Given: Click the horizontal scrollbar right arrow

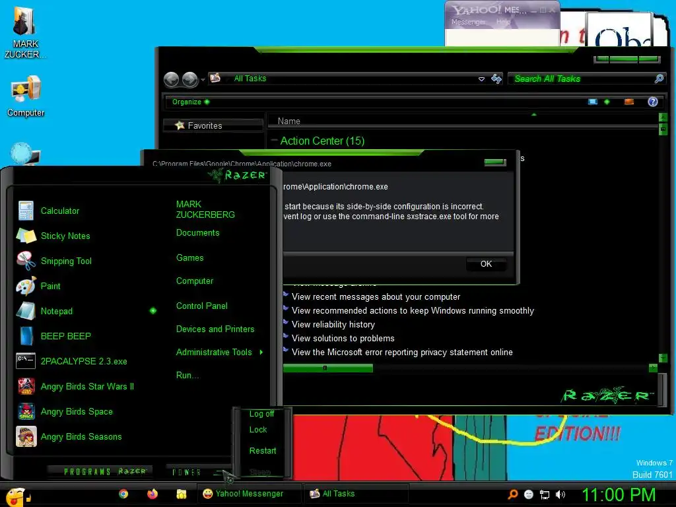Looking at the screenshot, I should pos(653,368).
